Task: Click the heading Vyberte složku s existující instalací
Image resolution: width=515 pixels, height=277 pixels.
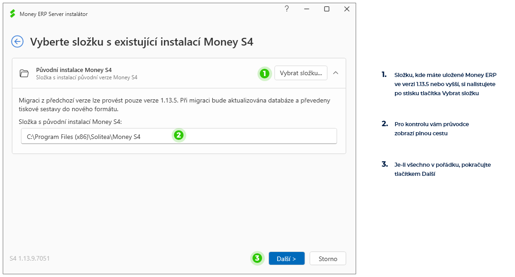Action: tap(142, 42)
